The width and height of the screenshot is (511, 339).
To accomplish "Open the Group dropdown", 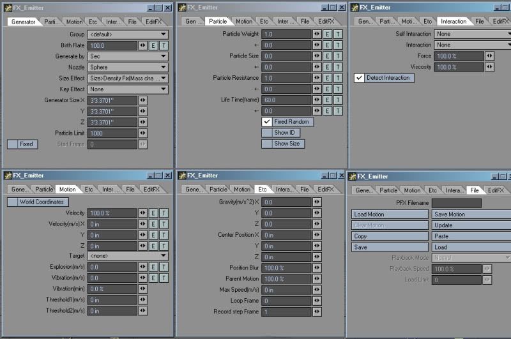I will point(128,34).
